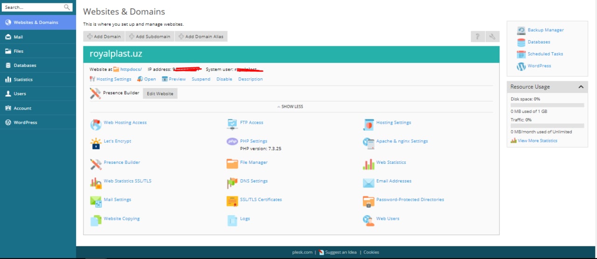This screenshot has height=259, width=597.
Task: Click the Hosting Settings link under domain info
Action: click(x=114, y=79)
